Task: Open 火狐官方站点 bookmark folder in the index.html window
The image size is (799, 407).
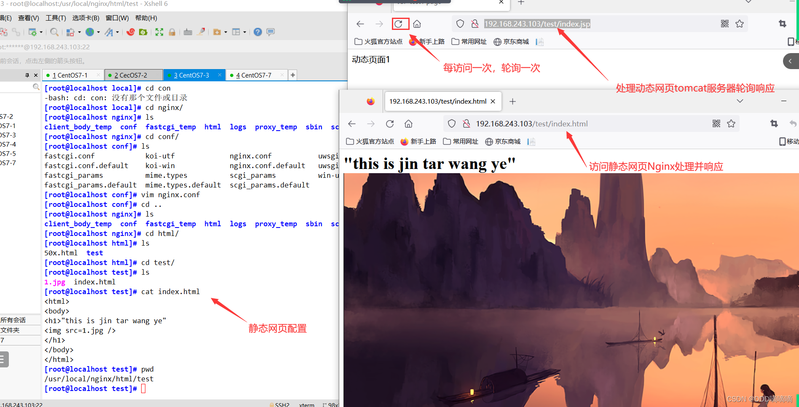Action: (370, 142)
